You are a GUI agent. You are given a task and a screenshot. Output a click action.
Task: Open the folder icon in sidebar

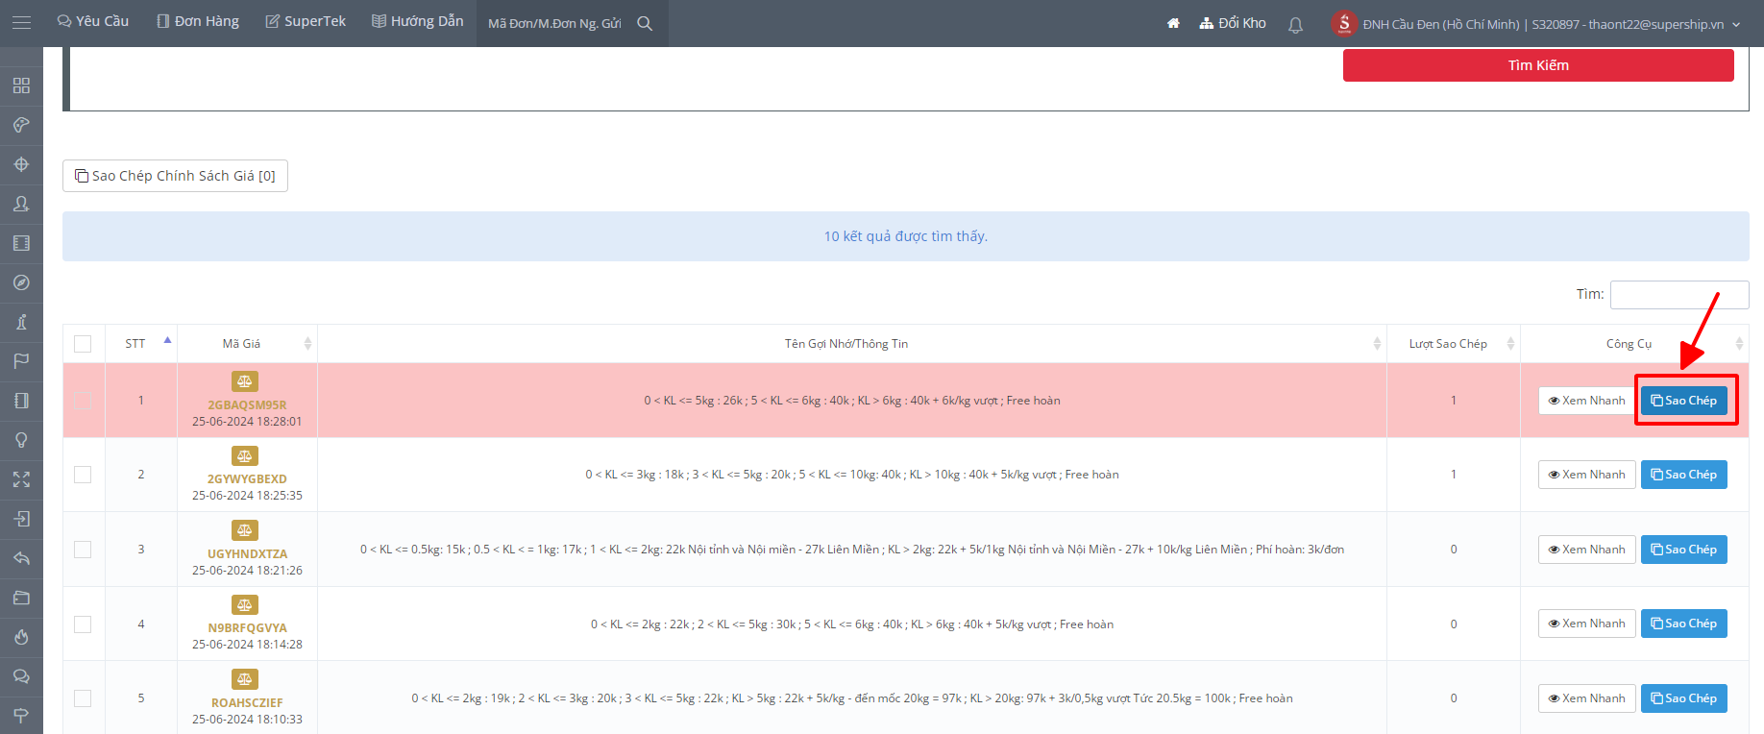pyautogui.click(x=21, y=598)
